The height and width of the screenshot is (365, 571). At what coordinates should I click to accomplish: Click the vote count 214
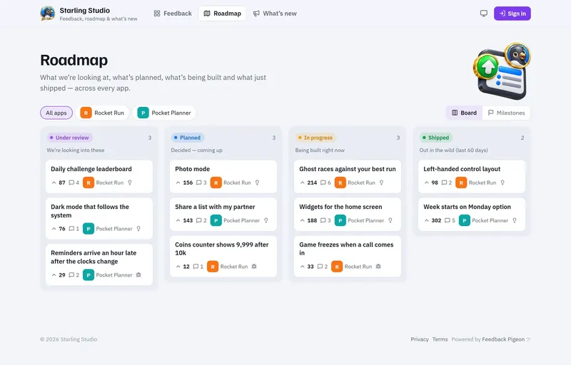click(x=312, y=182)
